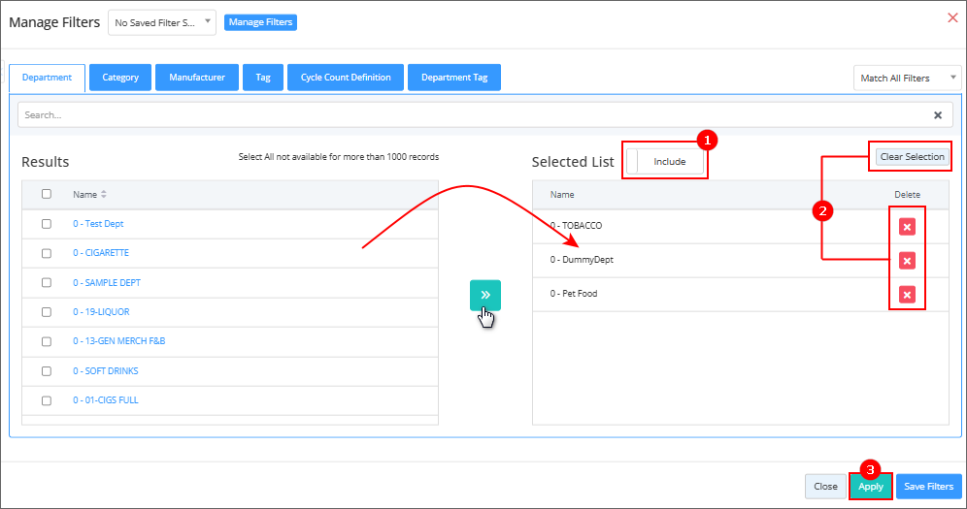Open the Cycle Count Definition tab

pos(346,78)
